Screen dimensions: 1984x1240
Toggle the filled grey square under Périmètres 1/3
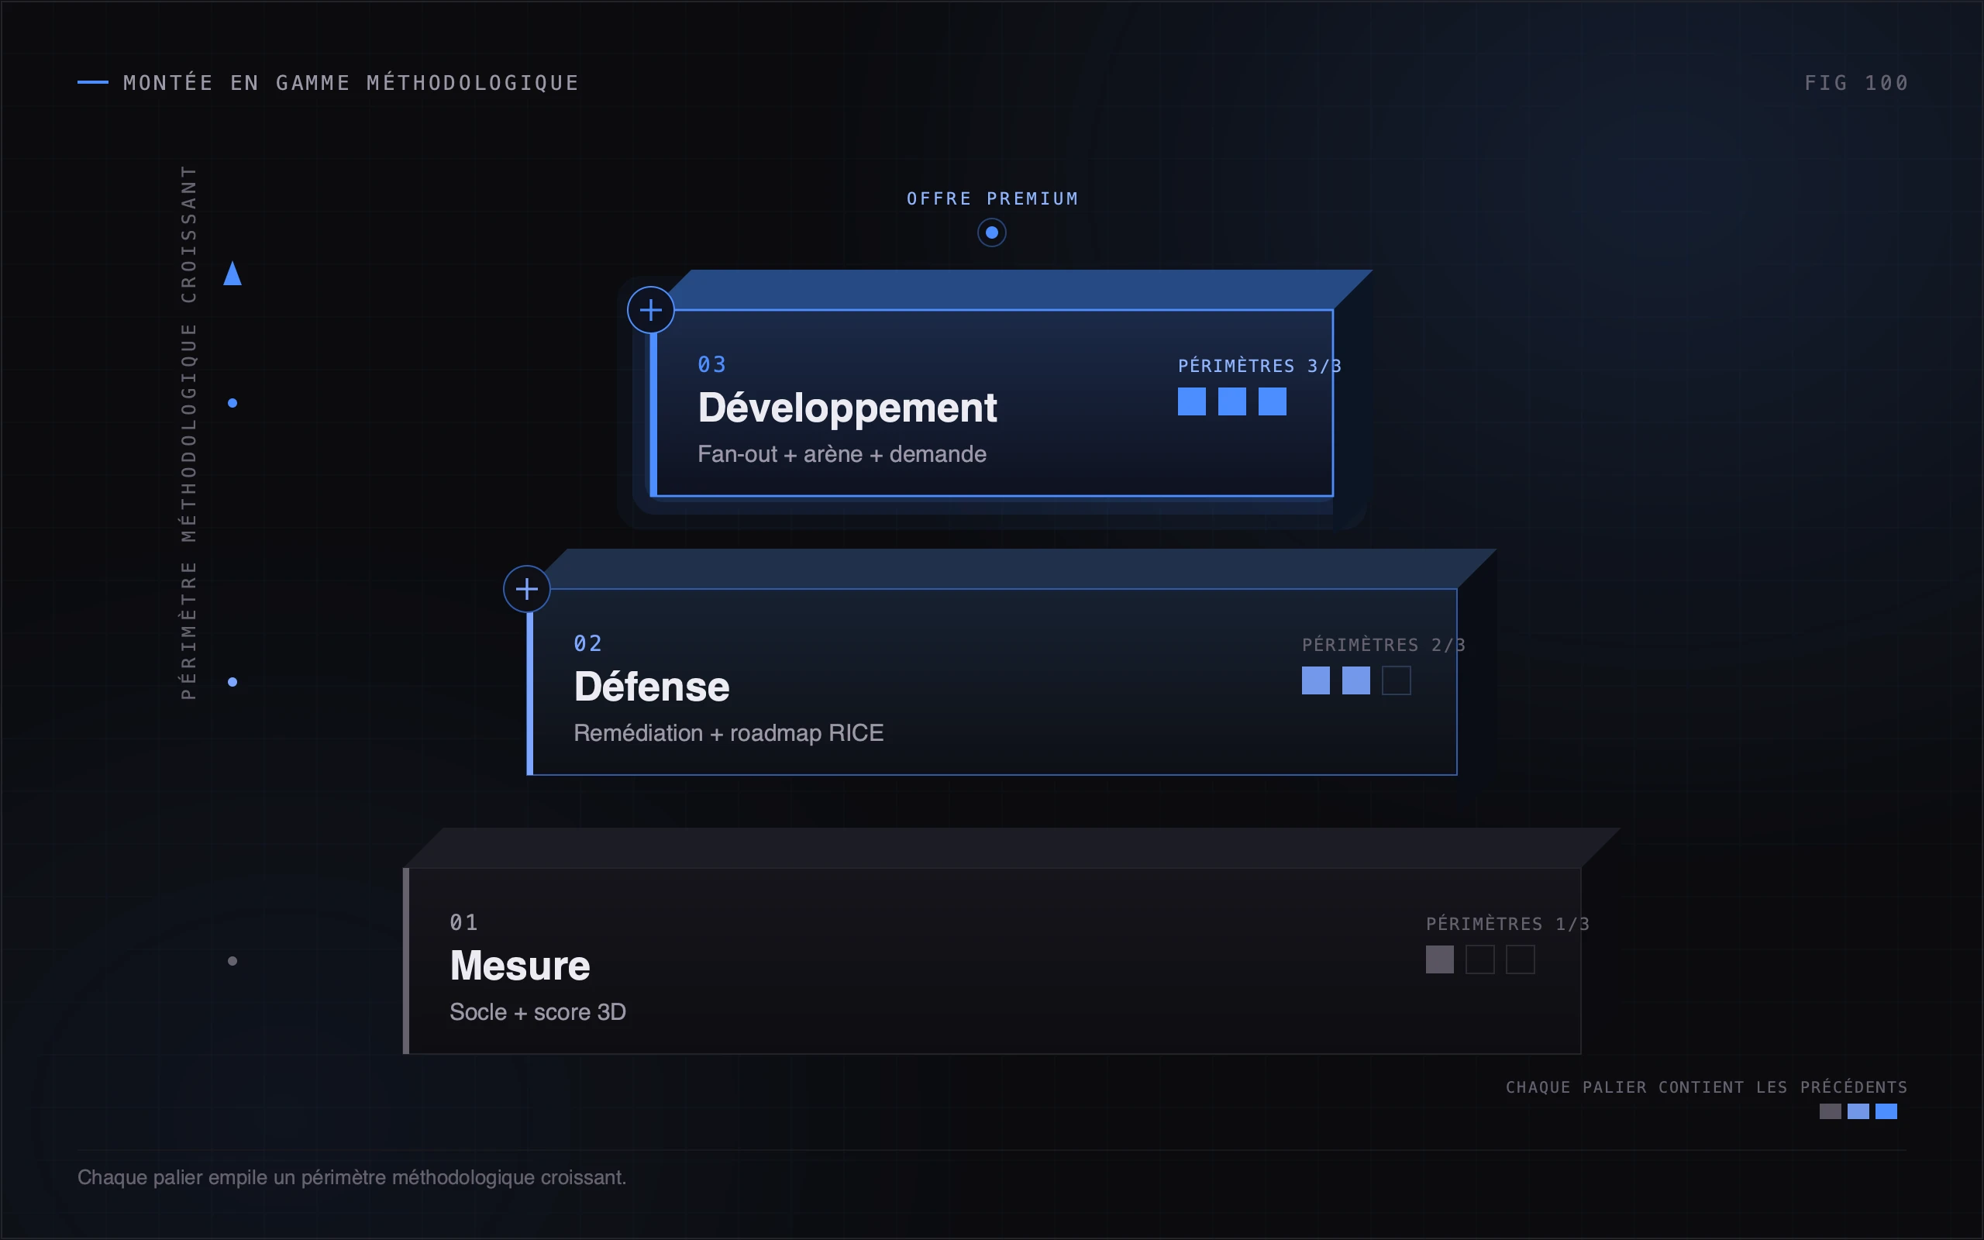pyautogui.click(x=1440, y=959)
